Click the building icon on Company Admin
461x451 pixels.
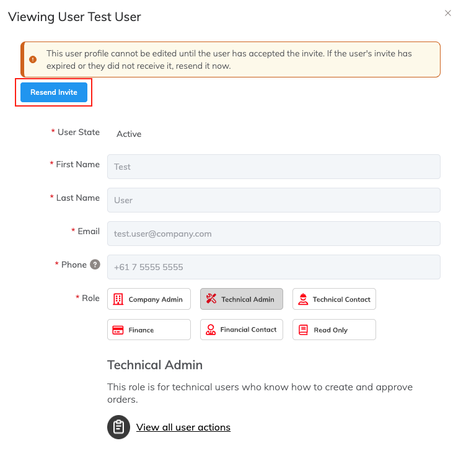(118, 299)
